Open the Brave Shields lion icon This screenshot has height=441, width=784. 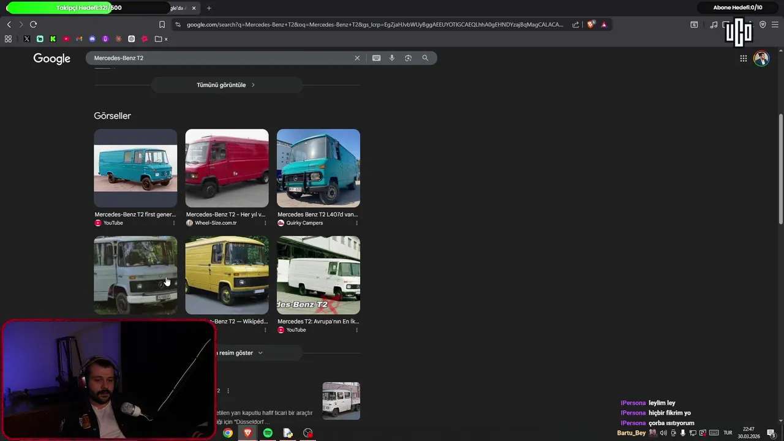tap(590, 24)
